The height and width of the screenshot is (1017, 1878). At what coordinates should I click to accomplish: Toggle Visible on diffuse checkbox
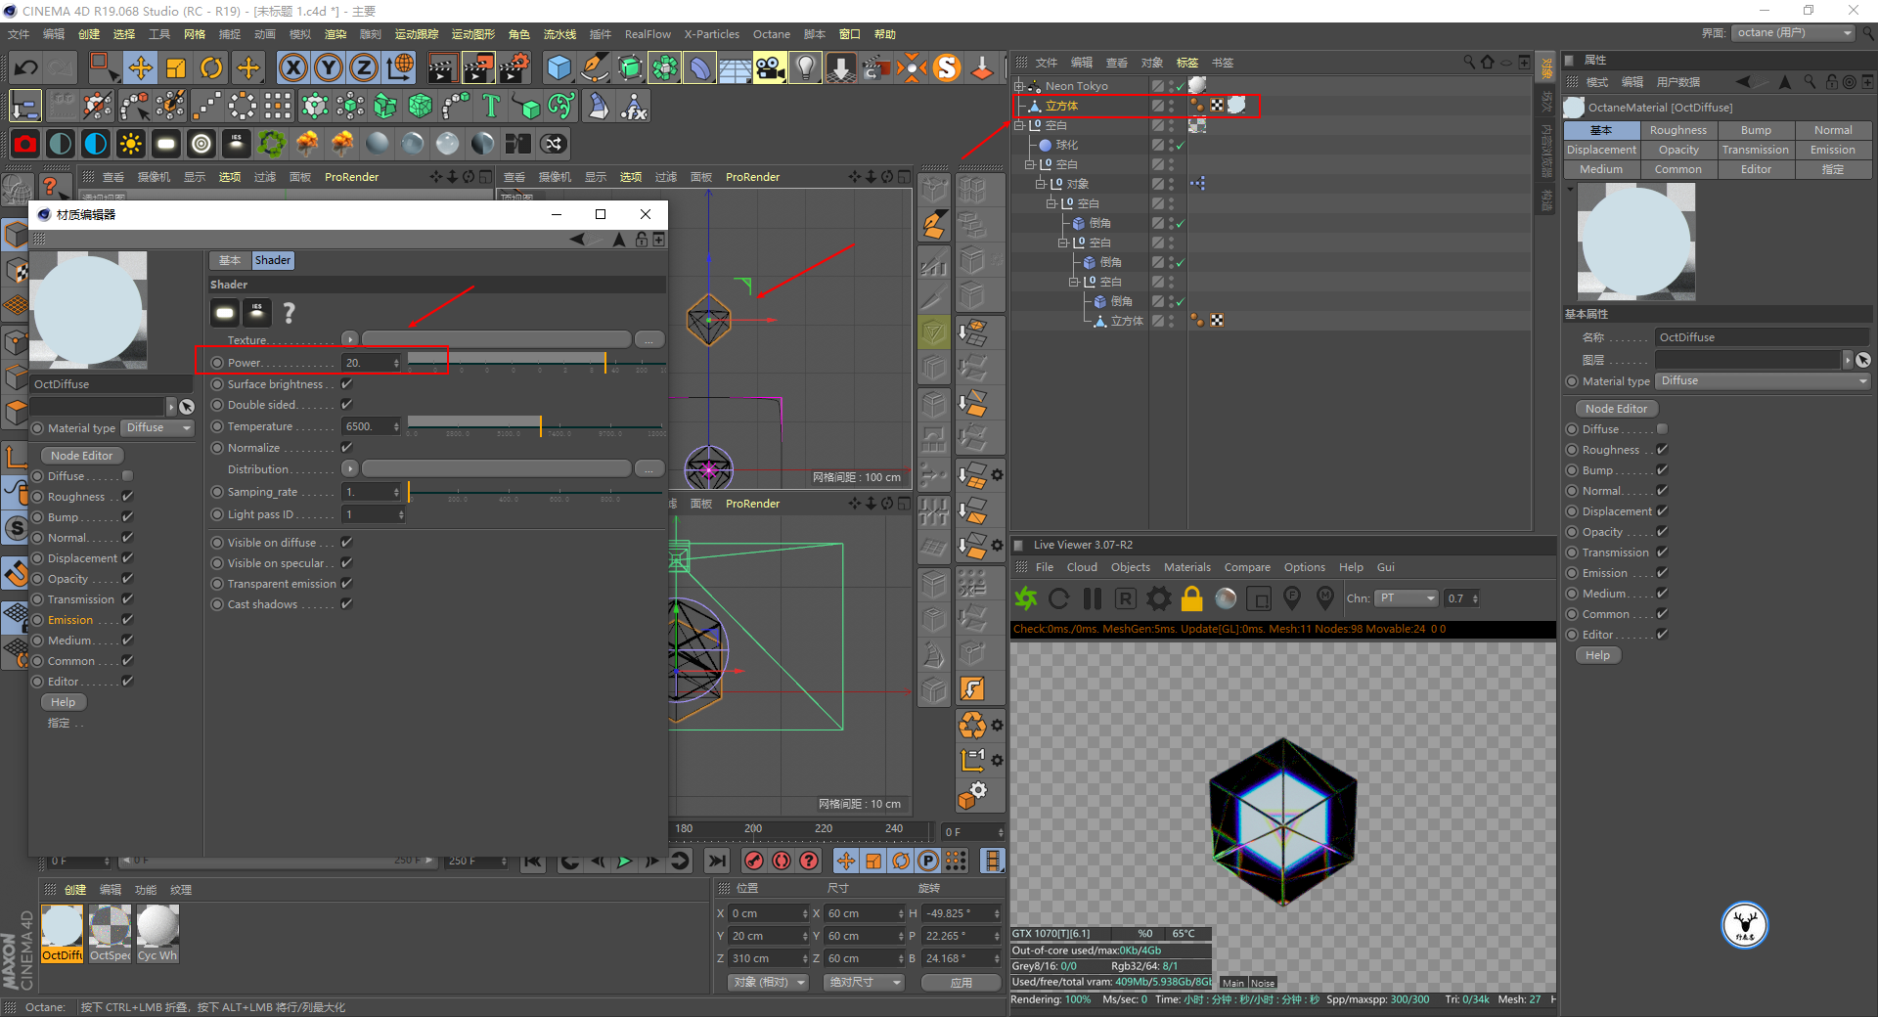click(346, 543)
